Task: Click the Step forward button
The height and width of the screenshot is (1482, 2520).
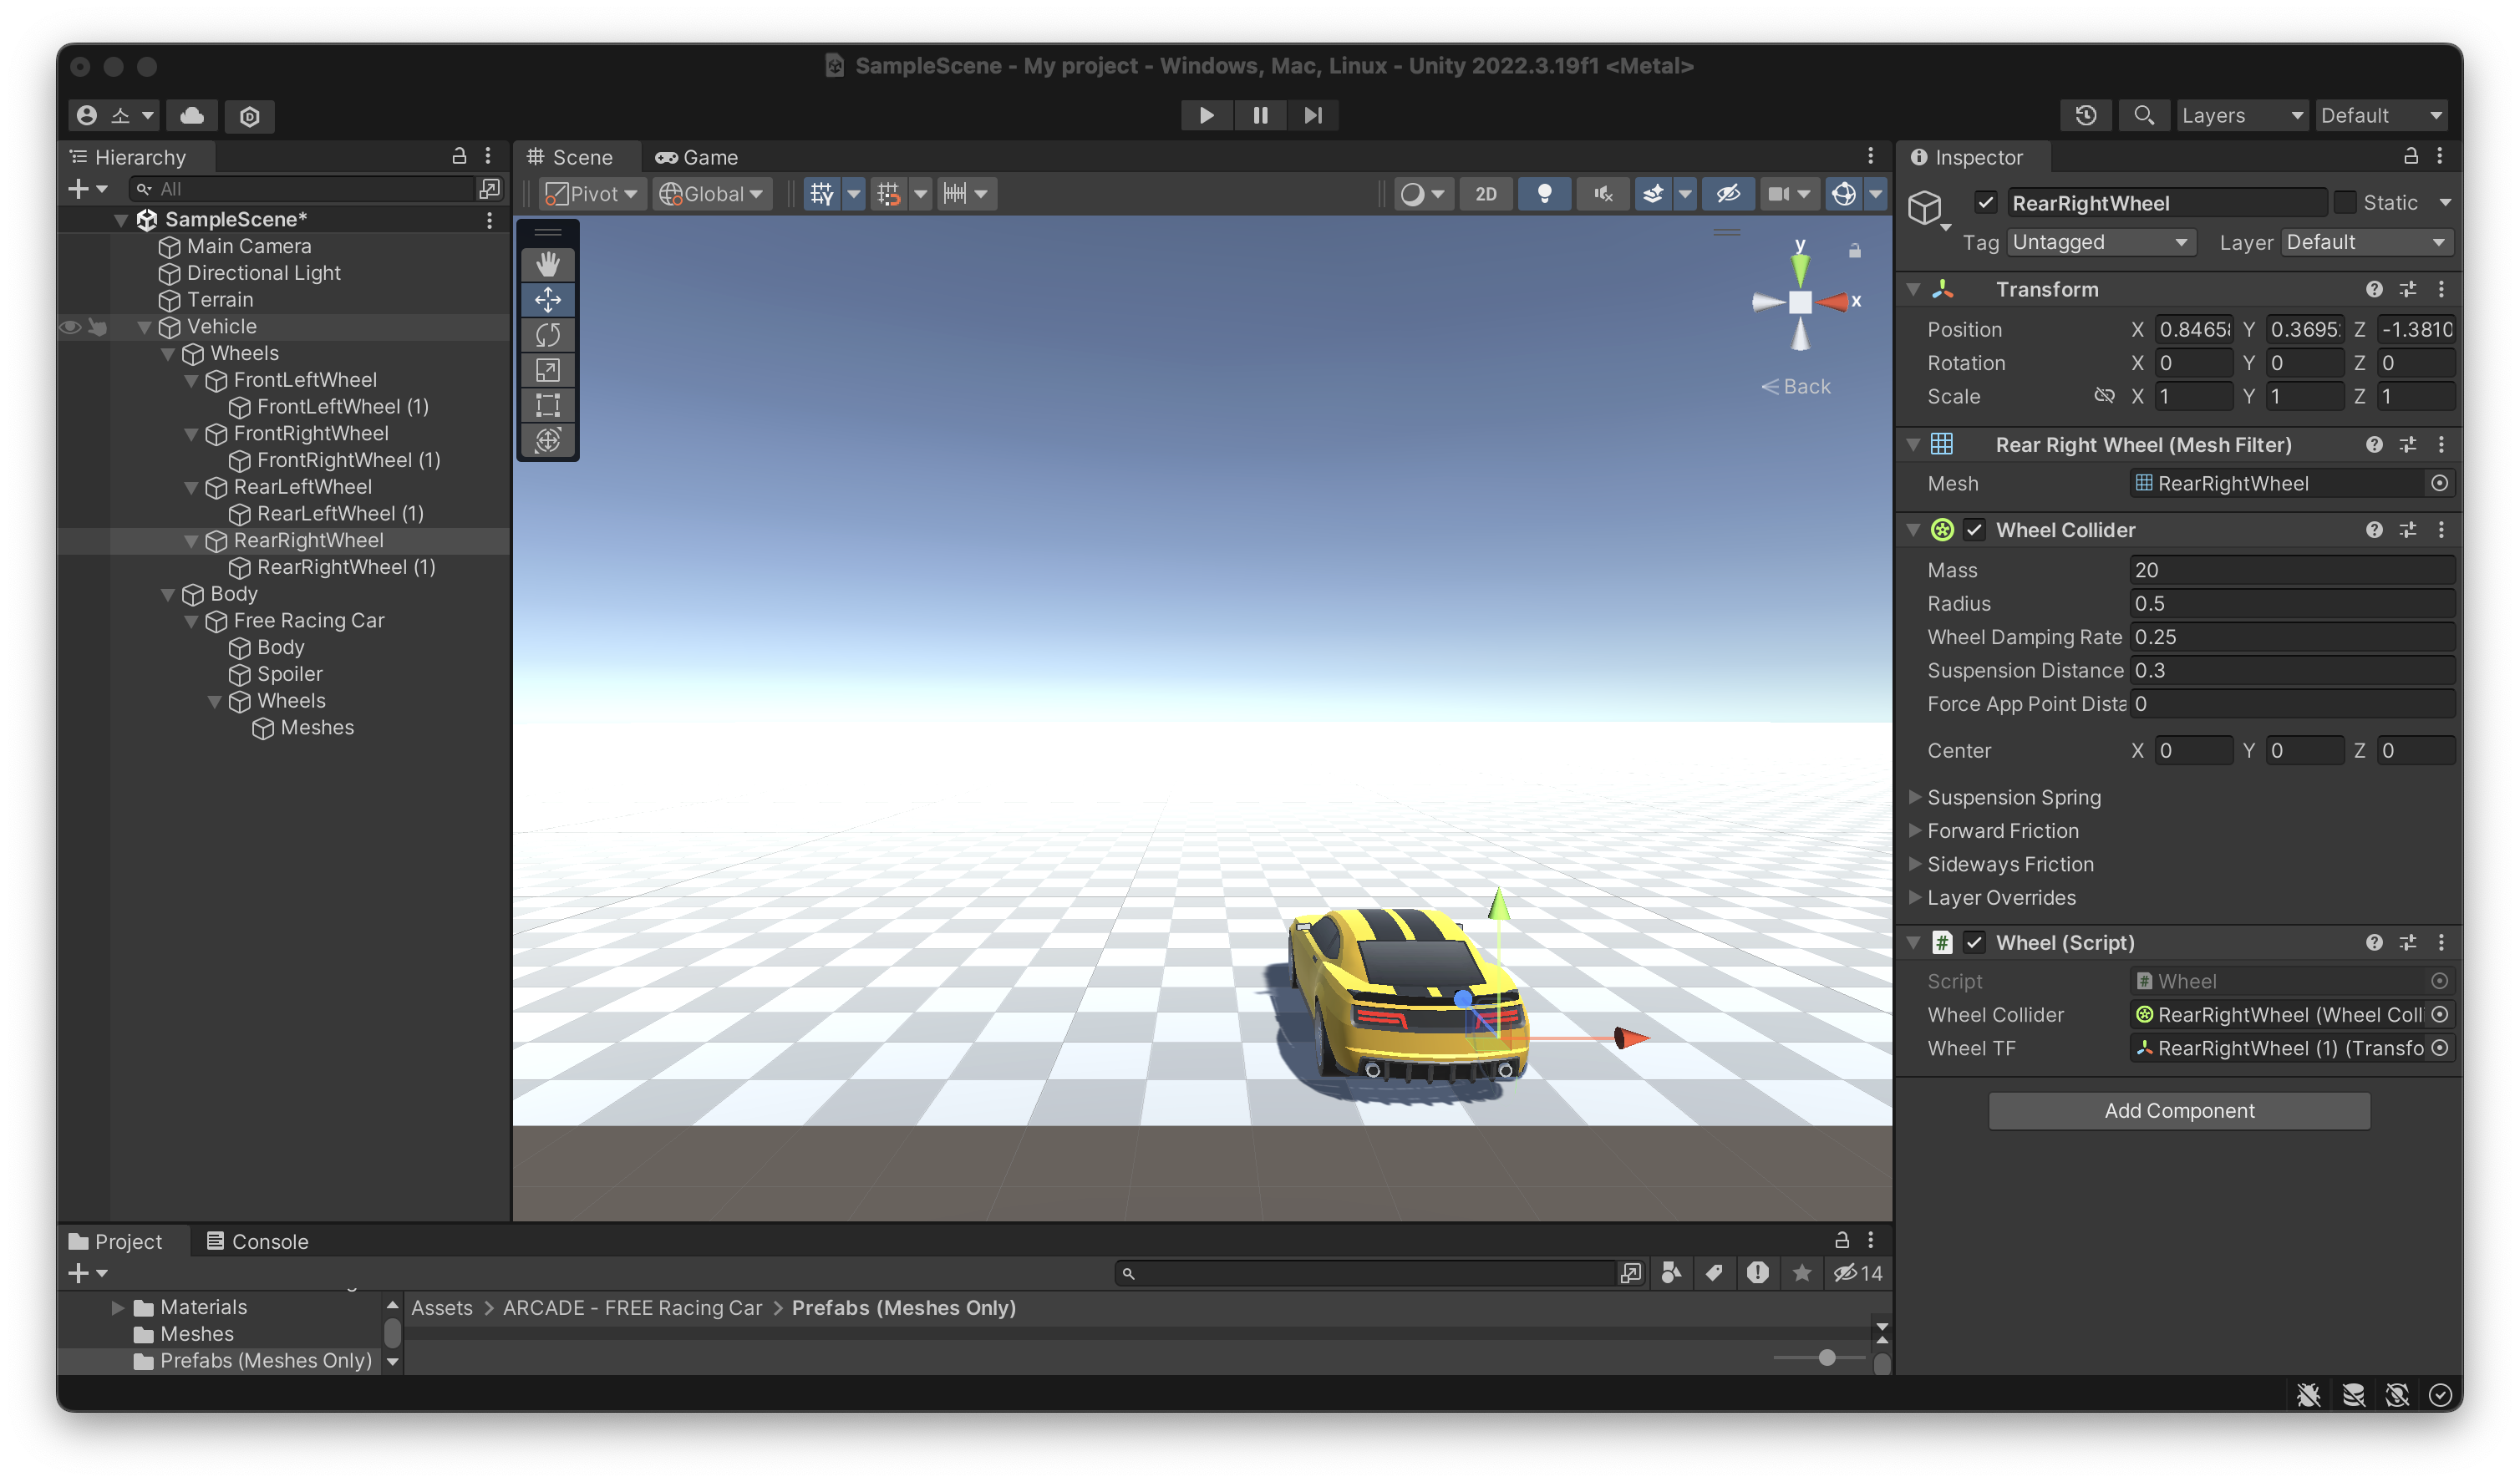Action: 1313,115
